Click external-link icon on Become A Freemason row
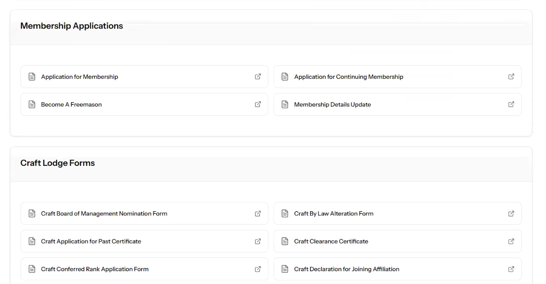 coord(258,104)
